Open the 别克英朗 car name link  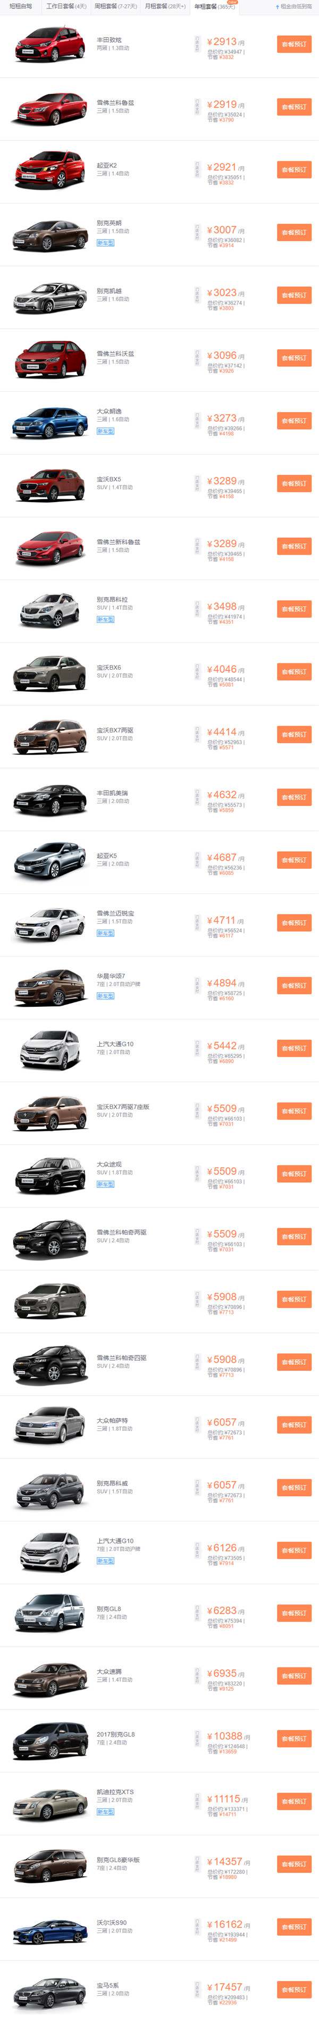(x=109, y=223)
